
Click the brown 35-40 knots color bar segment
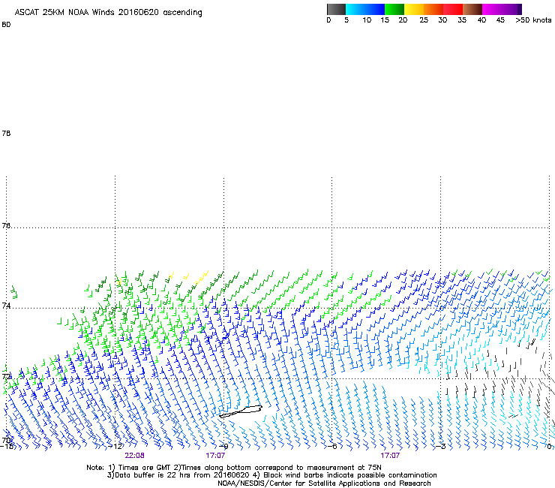click(472, 9)
